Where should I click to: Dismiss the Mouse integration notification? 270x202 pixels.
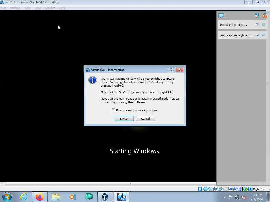coord(263,24)
